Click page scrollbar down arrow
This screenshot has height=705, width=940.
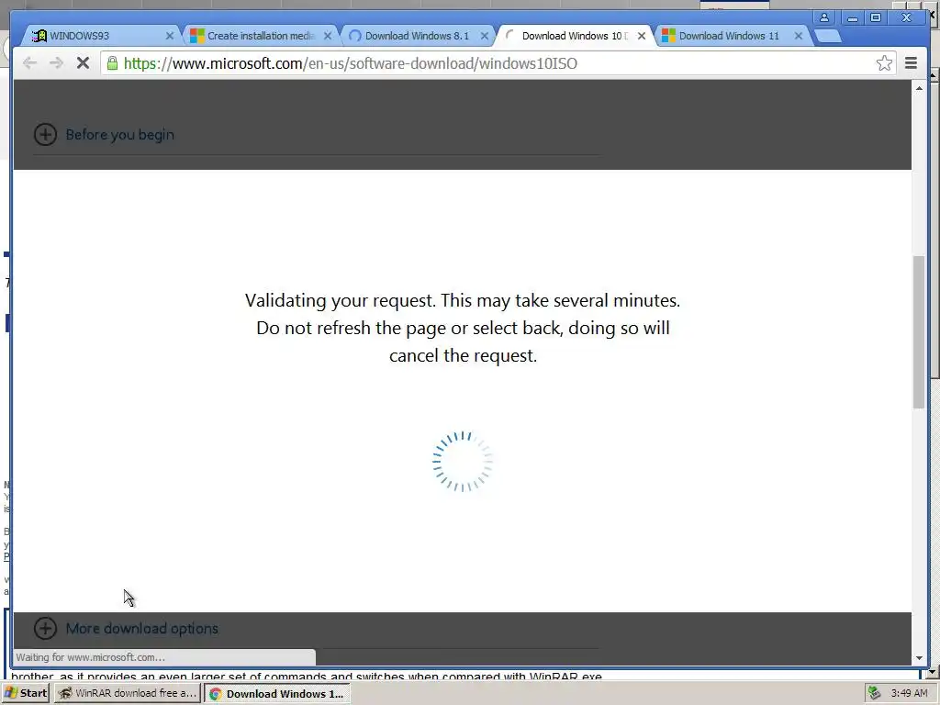click(919, 658)
